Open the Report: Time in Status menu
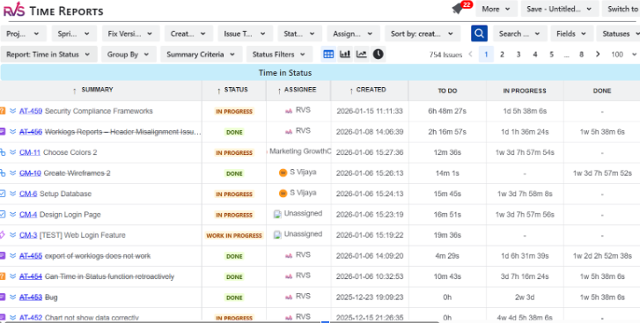This screenshot has width=640, height=323. click(49, 55)
